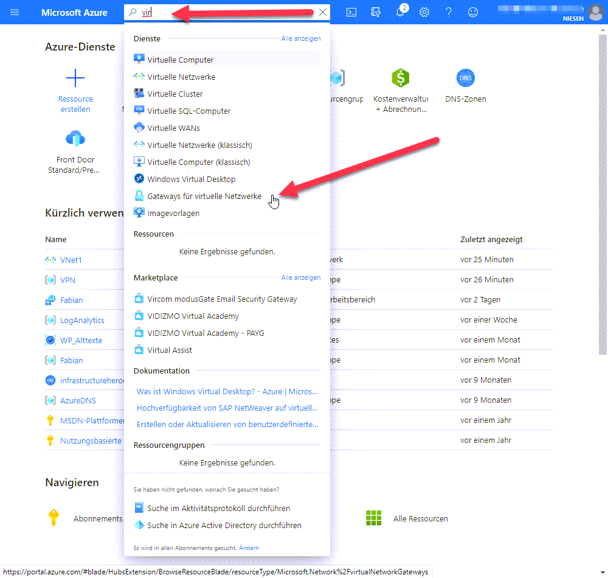
Task: Open VPN recent resource
Action: (67, 280)
